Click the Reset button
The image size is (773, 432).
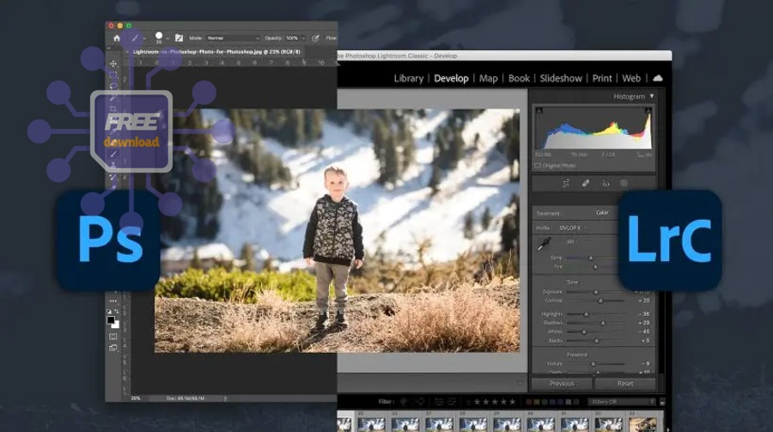point(625,384)
